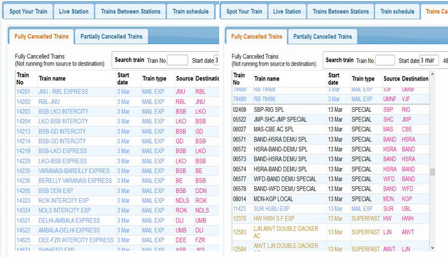The height and width of the screenshot is (257, 448).
Task: Click Source column header in right table
Action: pyautogui.click(x=392, y=79)
